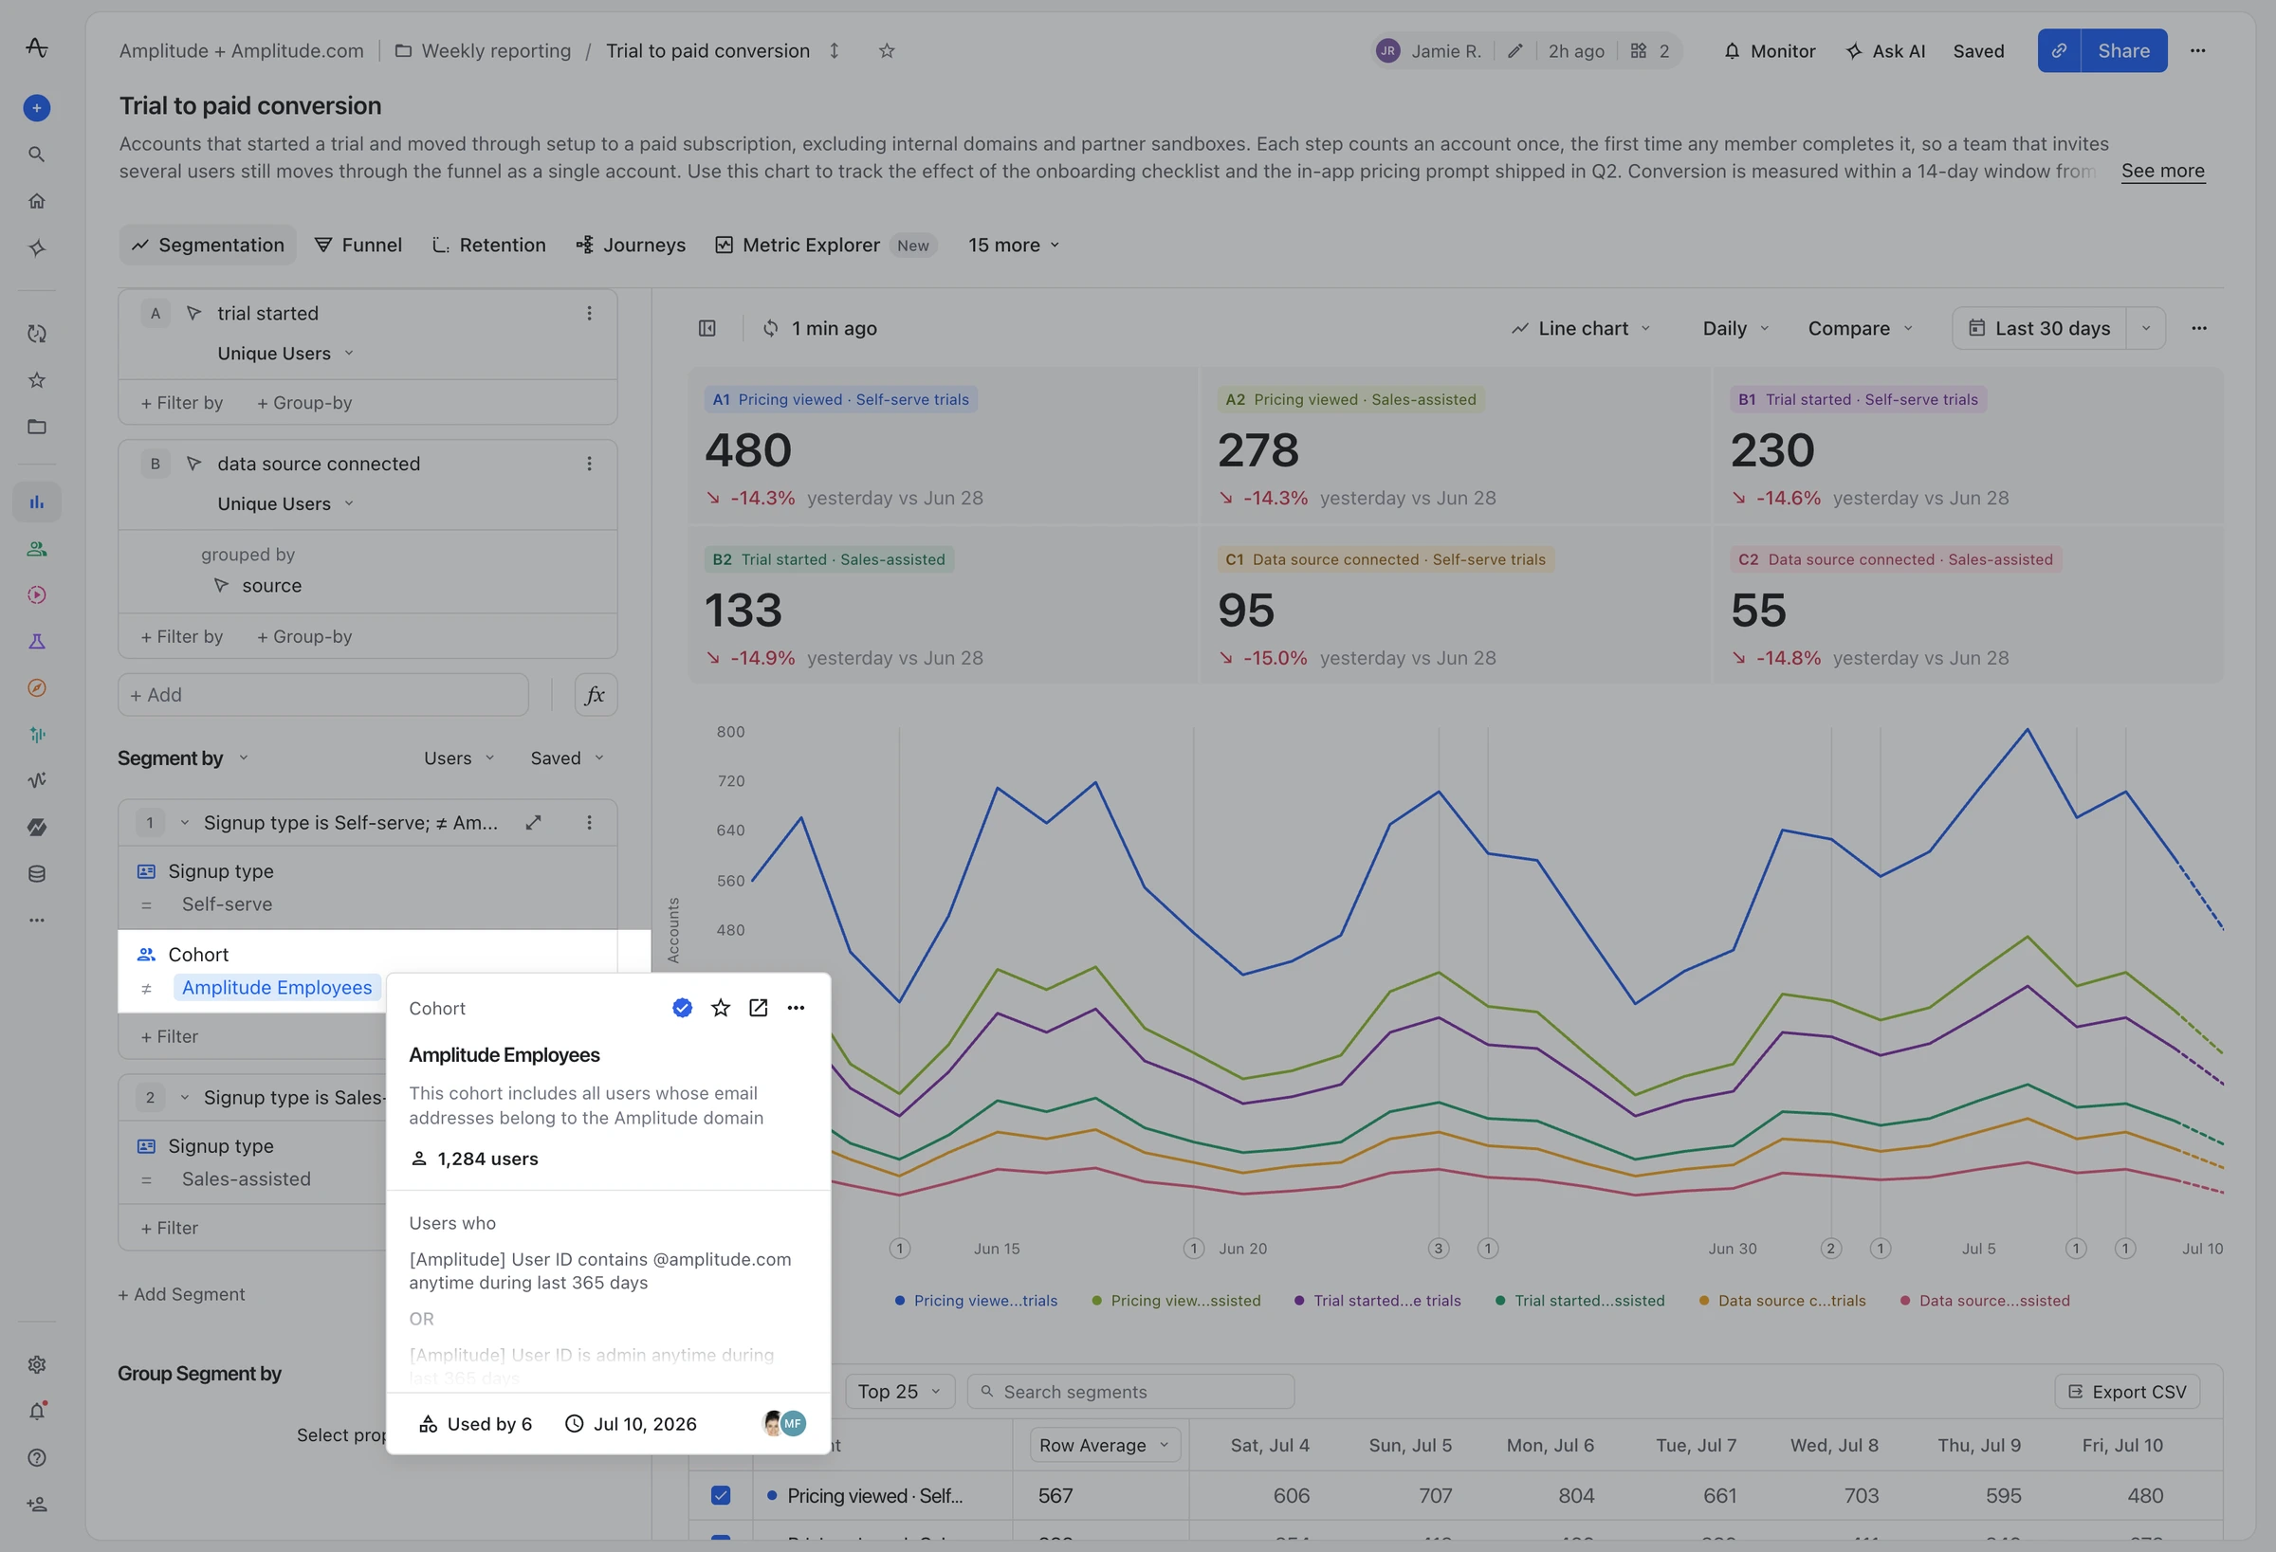Open the Row Average dropdown
2276x1552 pixels.
pos(1105,1445)
